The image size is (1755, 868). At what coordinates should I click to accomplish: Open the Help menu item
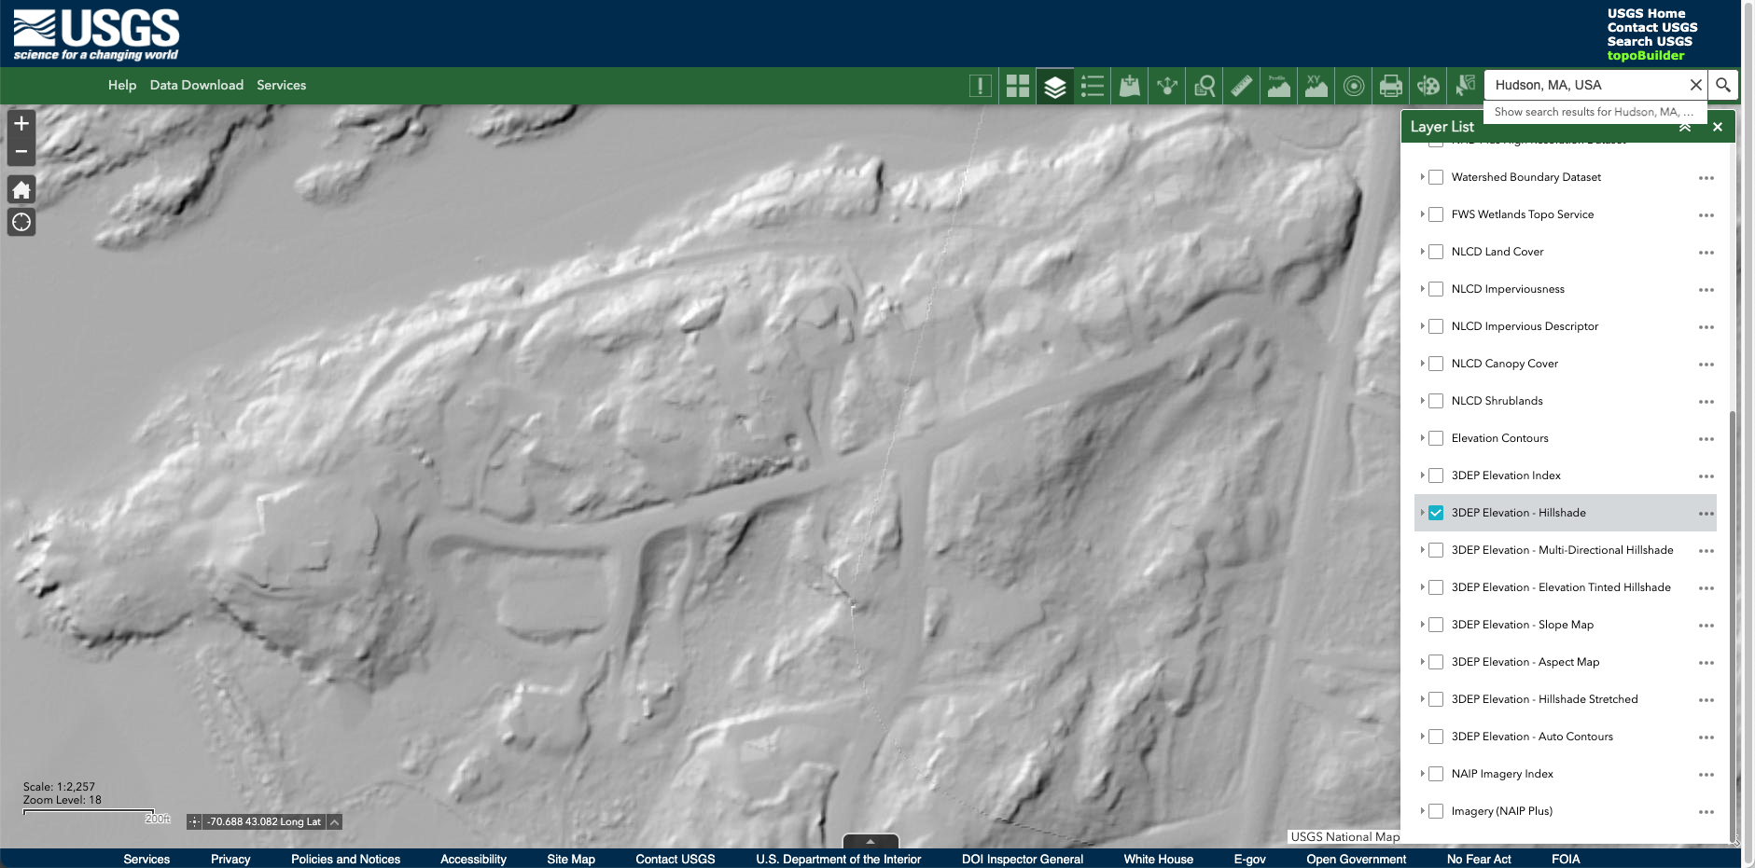pyautogui.click(x=121, y=85)
